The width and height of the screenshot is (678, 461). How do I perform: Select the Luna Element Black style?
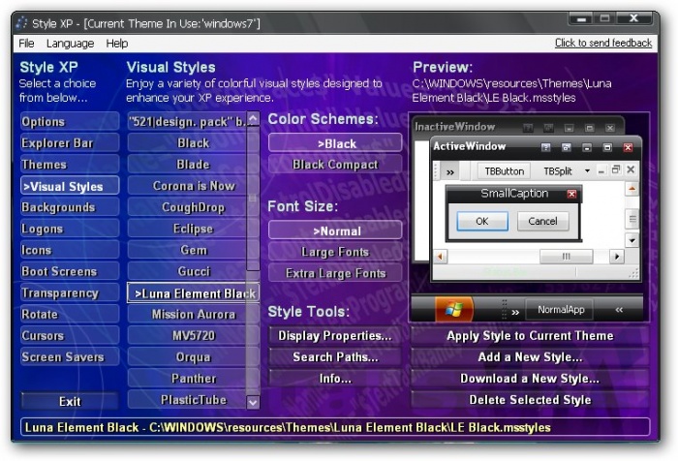coord(193,292)
